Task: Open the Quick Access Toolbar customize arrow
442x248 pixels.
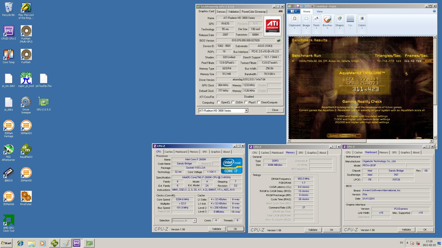Action: click(312, 6)
